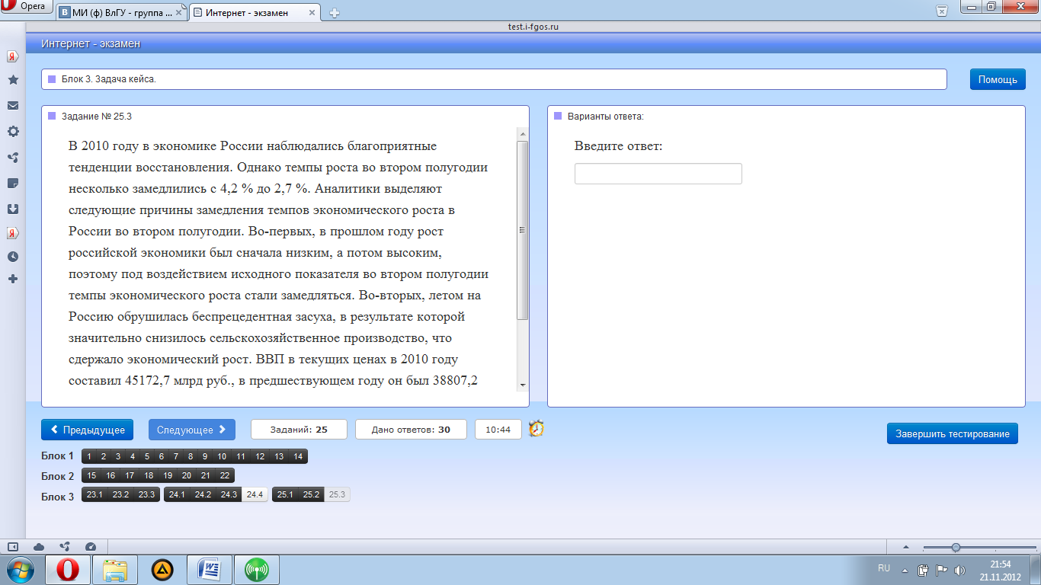Close the МИ (ф) ВлГУ tab
The width and height of the screenshot is (1041, 585).
(180, 13)
